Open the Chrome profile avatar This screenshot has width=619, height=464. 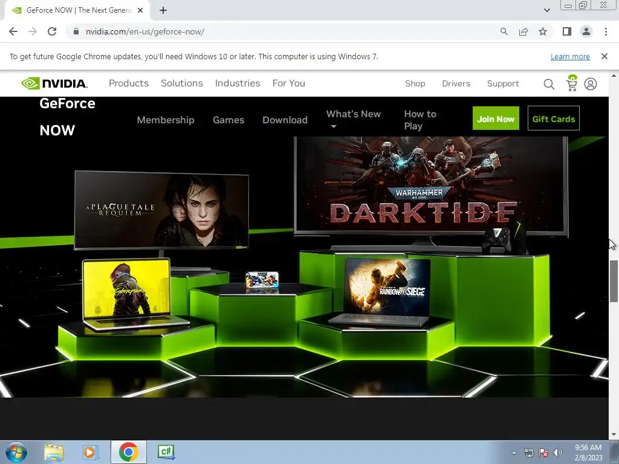[586, 31]
